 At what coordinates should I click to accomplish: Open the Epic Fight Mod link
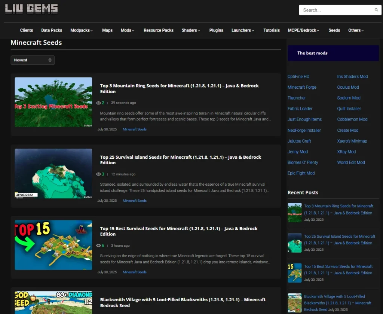301,173
